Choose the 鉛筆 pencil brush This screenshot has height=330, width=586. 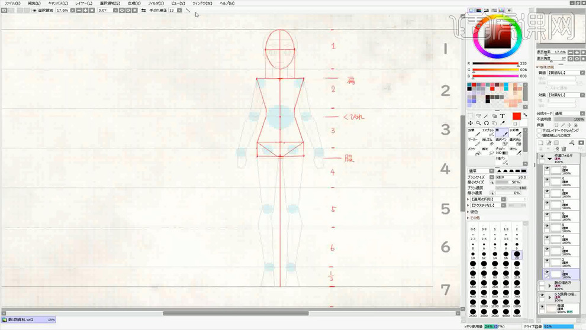[x=474, y=132]
